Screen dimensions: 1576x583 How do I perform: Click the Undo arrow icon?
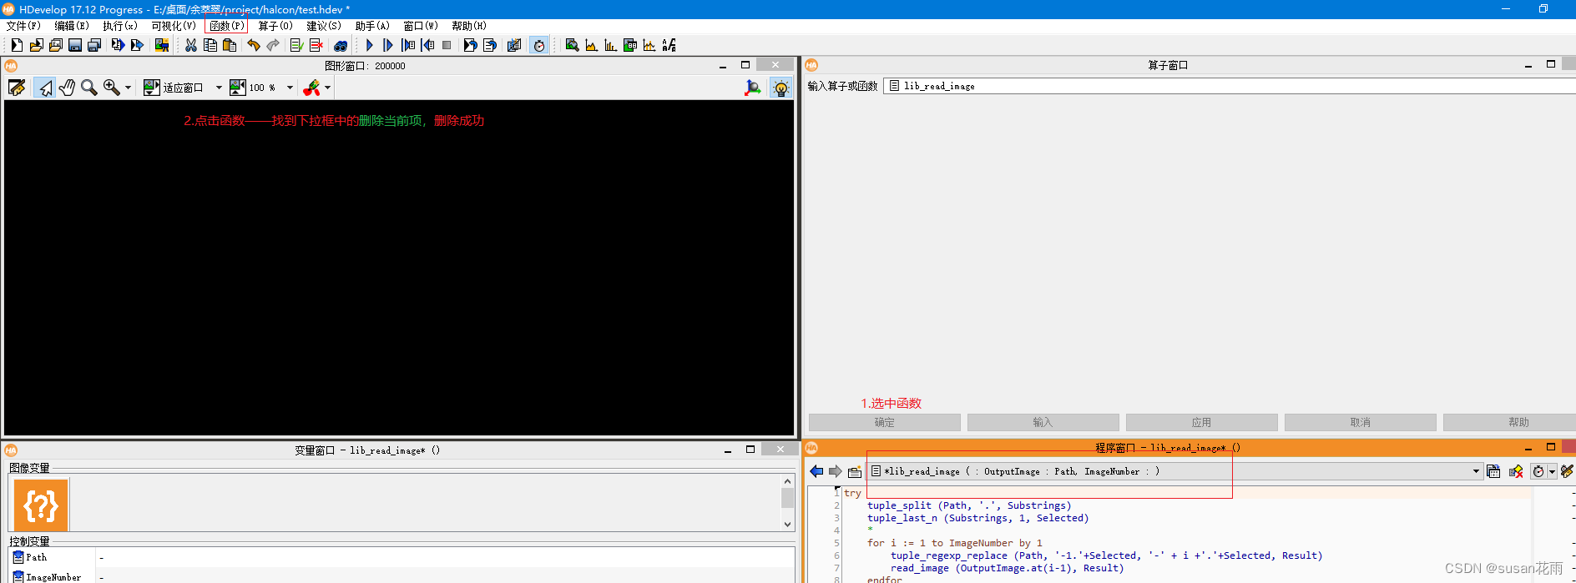click(254, 45)
